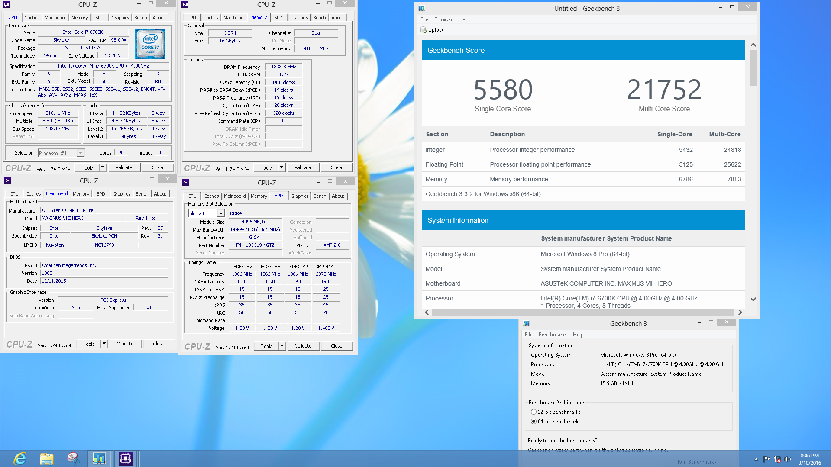Switch to Caches tab in CPU-Z CPU window
Viewport: 831px width, 467px height.
(32, 18)
